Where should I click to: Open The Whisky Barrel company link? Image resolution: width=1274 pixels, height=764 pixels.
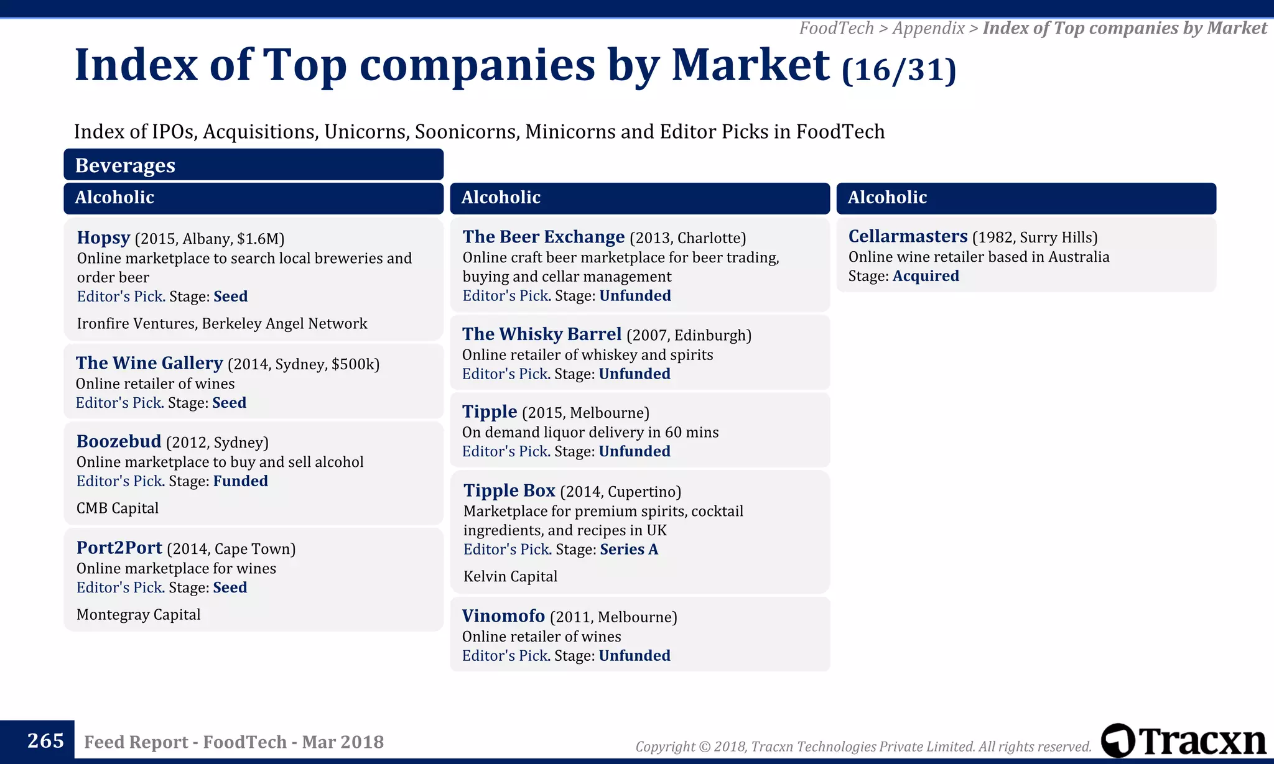point(542,334)
